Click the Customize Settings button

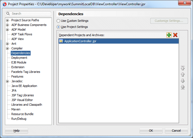click(x=169, y=21)
